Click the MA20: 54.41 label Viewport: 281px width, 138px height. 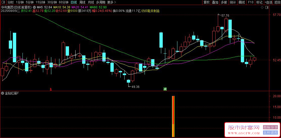point(80,8)
